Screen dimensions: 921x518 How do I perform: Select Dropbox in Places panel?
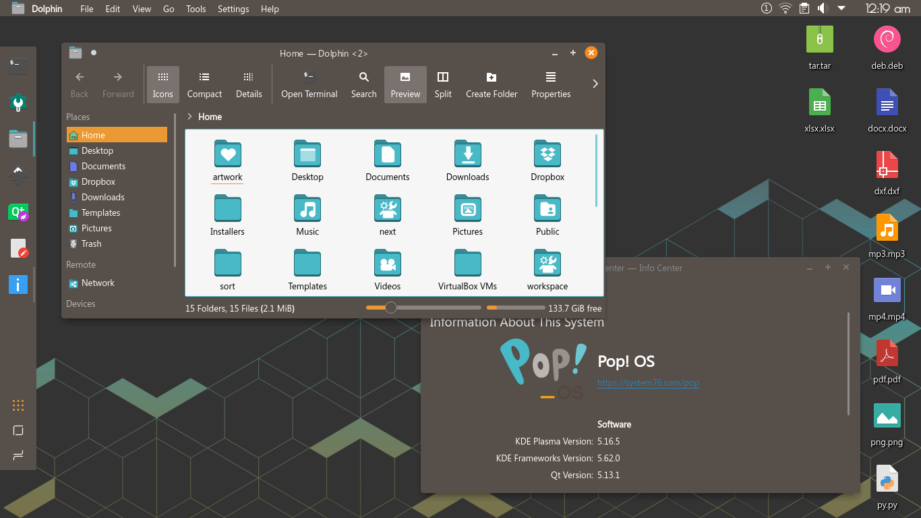[x=117, y=181]
